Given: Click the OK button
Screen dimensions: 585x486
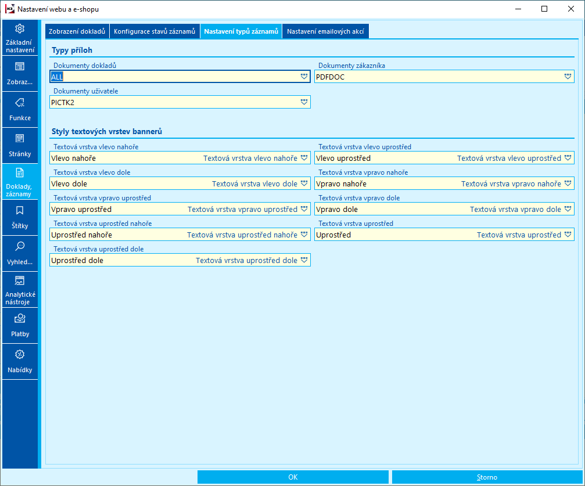Looking at the screenshot, I should click(293, 477).
